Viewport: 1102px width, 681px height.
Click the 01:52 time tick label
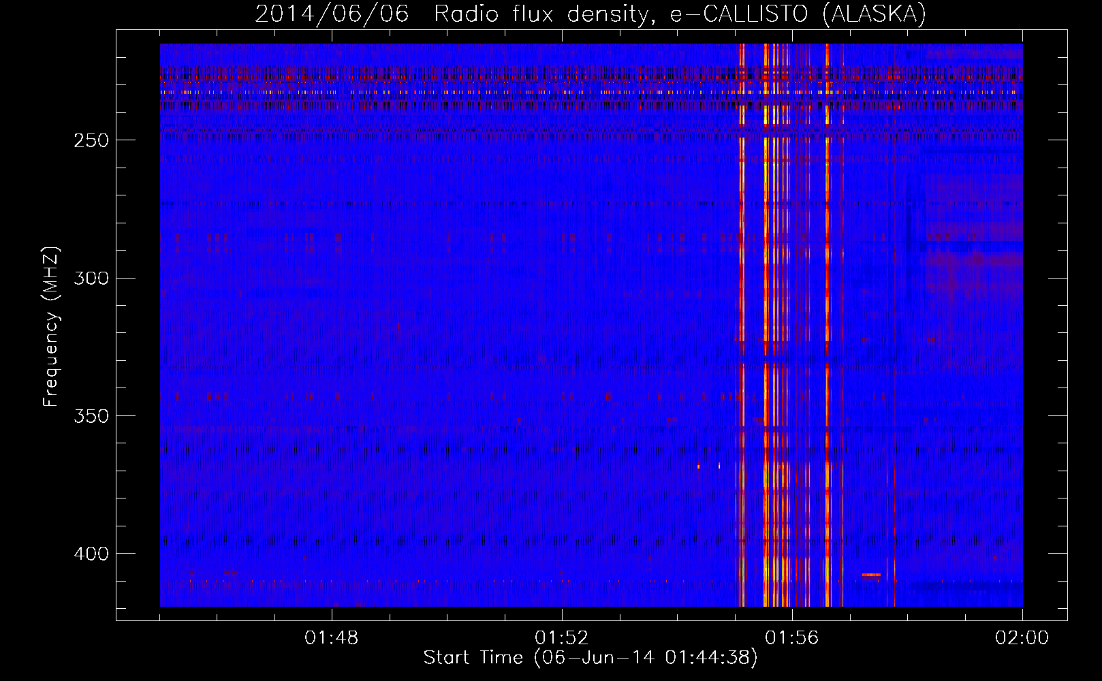coord(562,638)
